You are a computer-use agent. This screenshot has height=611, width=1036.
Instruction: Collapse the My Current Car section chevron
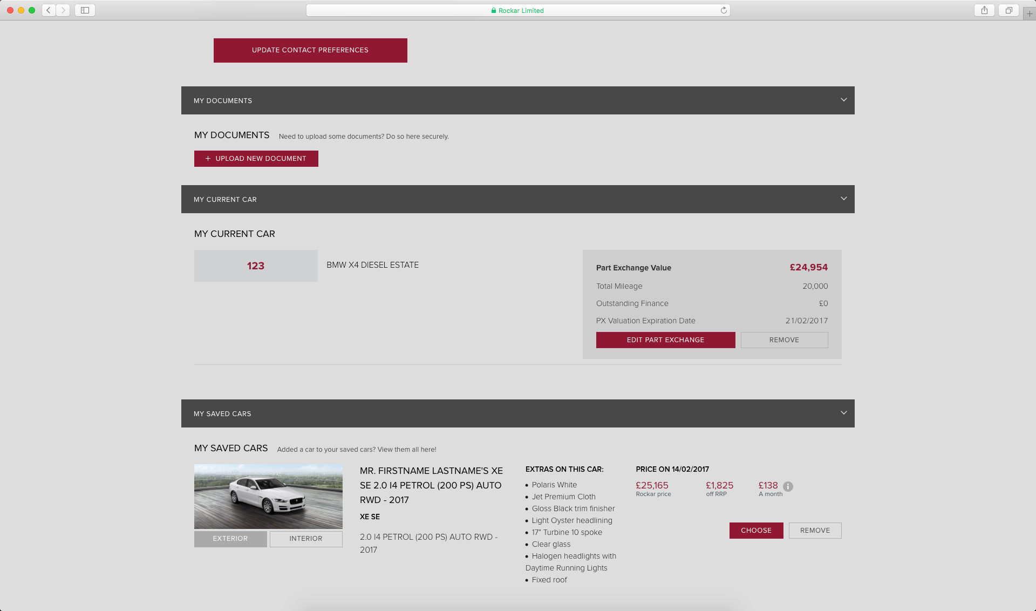(x=843, y=199)
